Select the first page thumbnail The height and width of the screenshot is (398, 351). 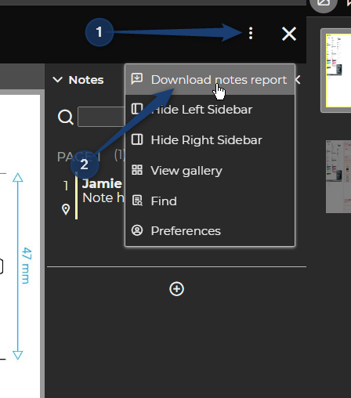pos(338,71)
